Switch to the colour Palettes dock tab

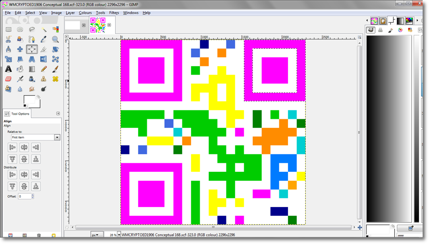pyautogui.click(x=409, y=21)
